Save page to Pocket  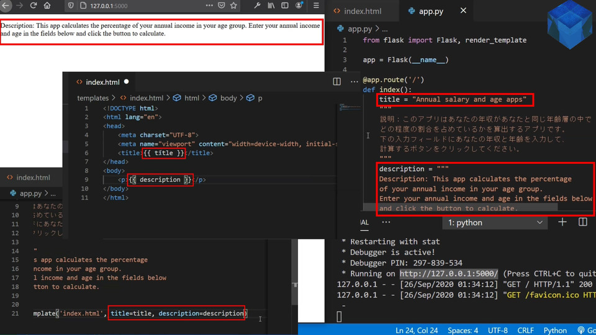pos(222,6)
